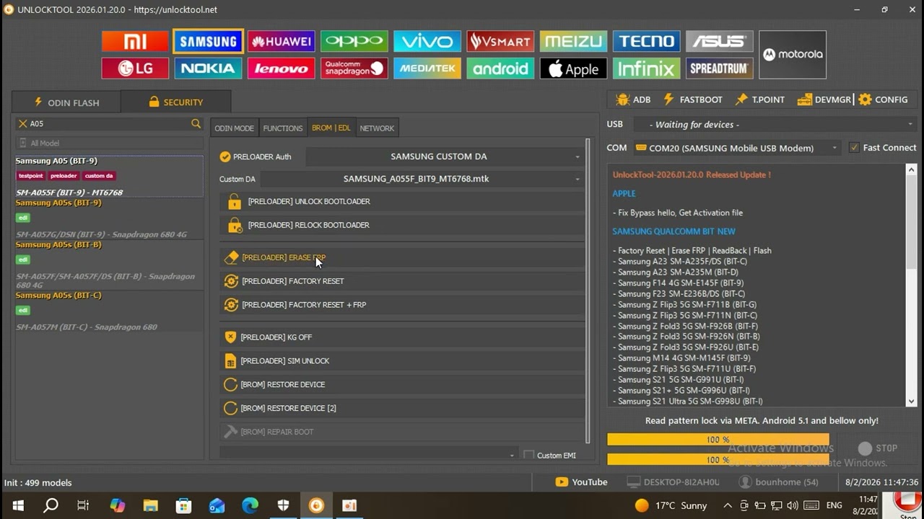Viewport: 924px width, 519px height.
Task: Switch to the SECURITY tab
Action: 175,102
